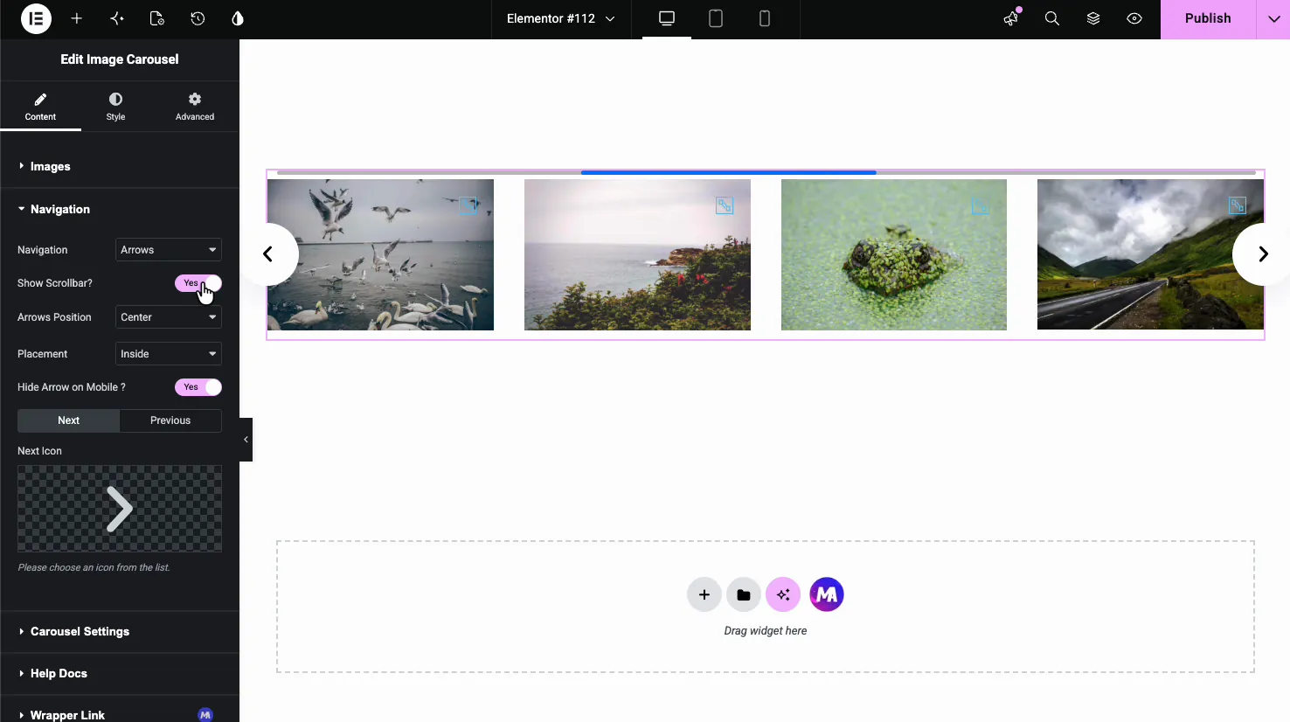
Task: Select the Next icon tab
Action: click(68, 420)
